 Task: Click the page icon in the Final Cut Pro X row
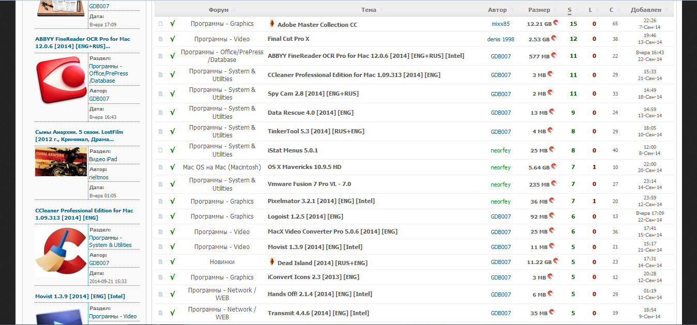point(160,39)
